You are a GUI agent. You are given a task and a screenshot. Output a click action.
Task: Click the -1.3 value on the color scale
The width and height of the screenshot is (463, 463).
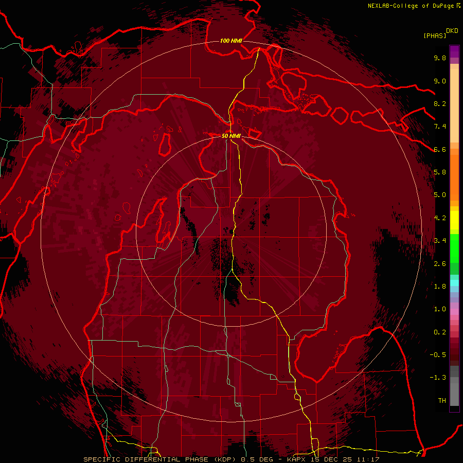click(438, 378)
